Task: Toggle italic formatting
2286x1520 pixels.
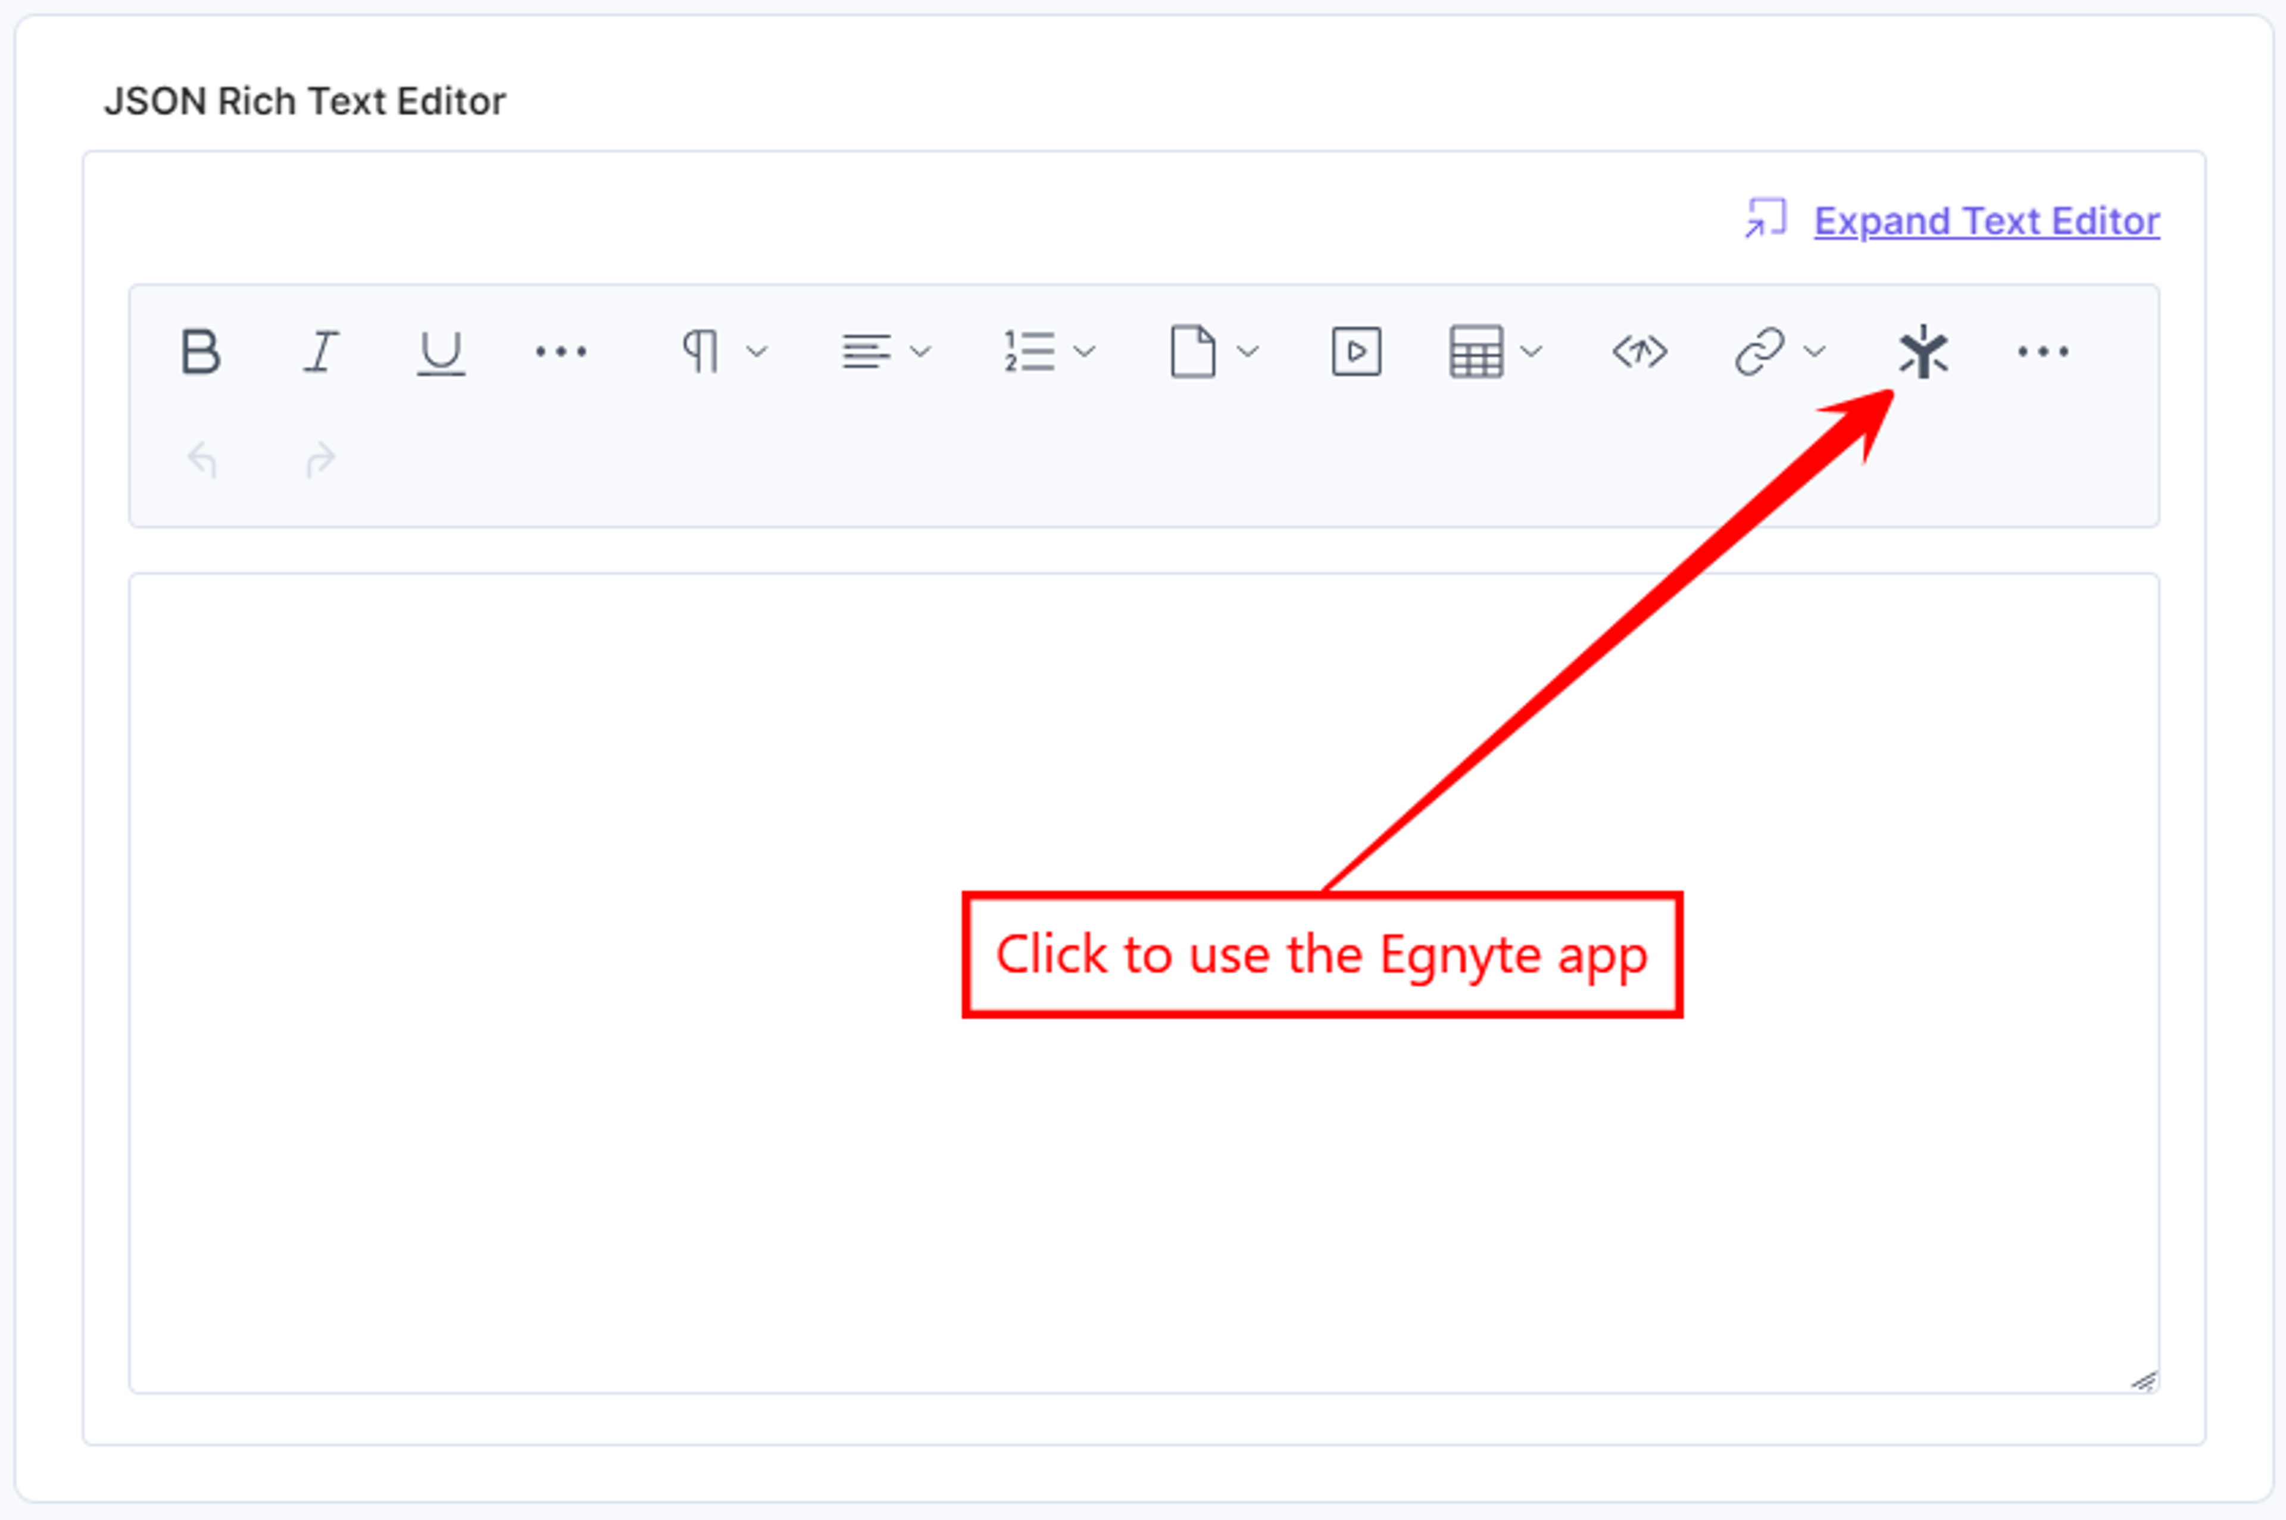Action: (x=321, y=351)
